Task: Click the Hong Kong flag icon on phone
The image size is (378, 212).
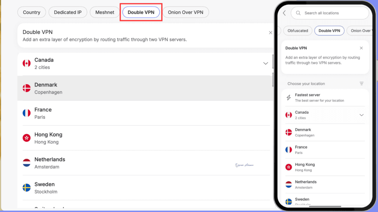Action: [x=289, y=167]
